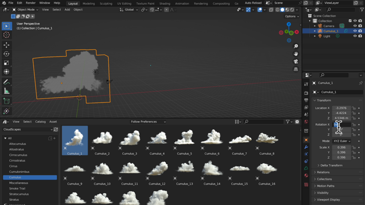Toggle camera view icon
365x205 pixels.
pyautogui.click(x=296, y=61)
